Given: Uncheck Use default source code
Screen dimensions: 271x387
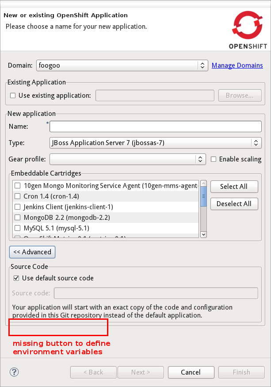Looking at the screenshot, I should pos(16,278).
